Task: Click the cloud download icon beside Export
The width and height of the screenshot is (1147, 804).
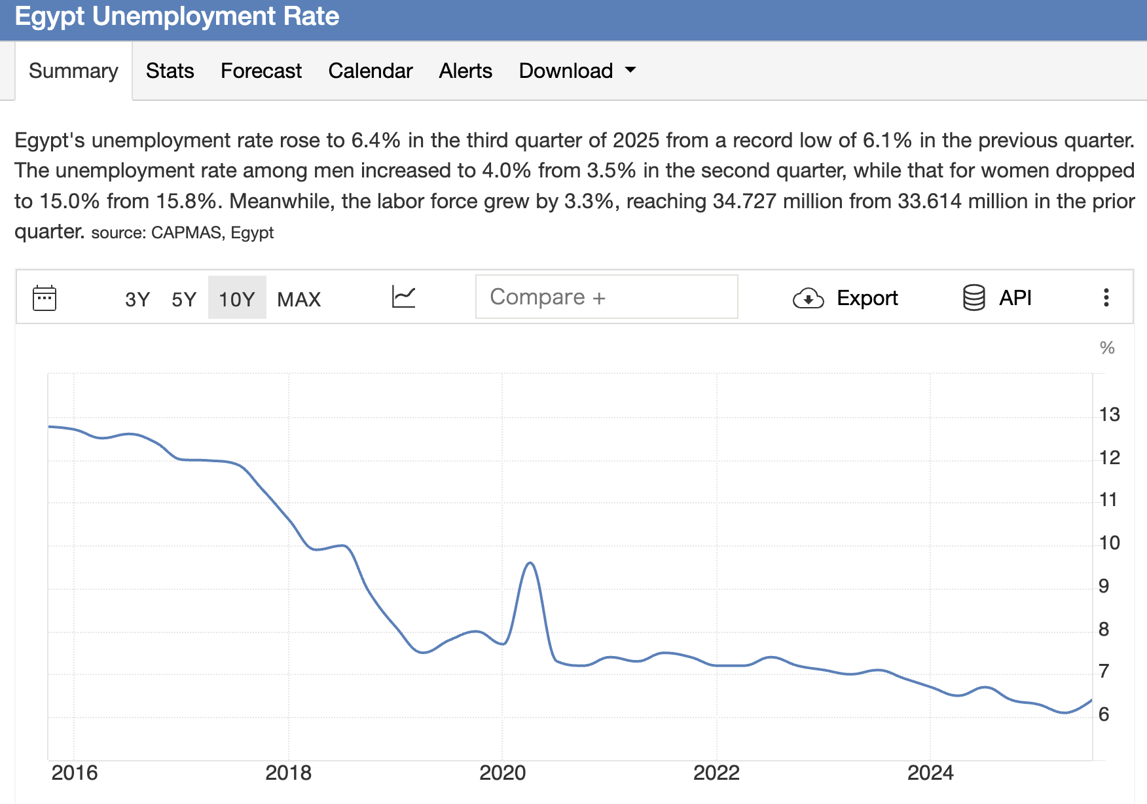Action: [x=808, y=299]
